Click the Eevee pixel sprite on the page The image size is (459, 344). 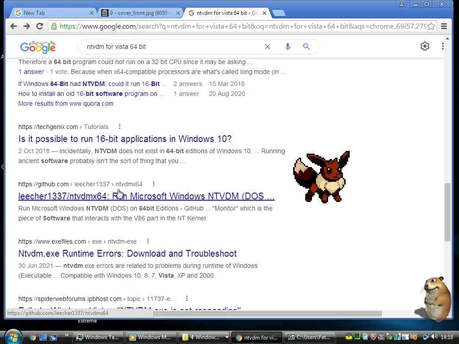[x=321, y=176]
